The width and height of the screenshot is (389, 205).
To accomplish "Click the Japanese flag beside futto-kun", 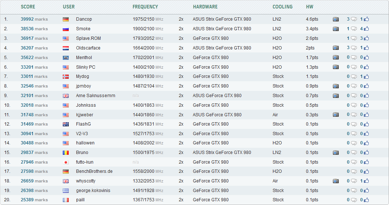I will pyautogui.click(x=66, y=162).
